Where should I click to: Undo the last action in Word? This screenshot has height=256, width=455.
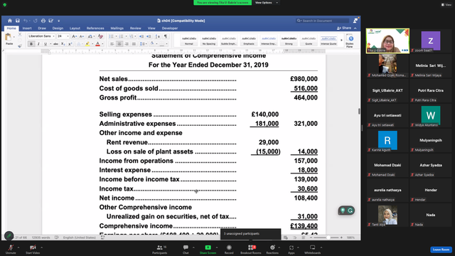tap(26, 21)
